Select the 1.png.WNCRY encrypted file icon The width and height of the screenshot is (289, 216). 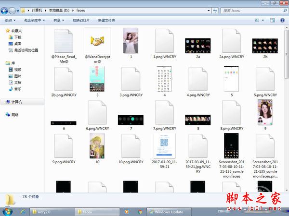(164, 41)
